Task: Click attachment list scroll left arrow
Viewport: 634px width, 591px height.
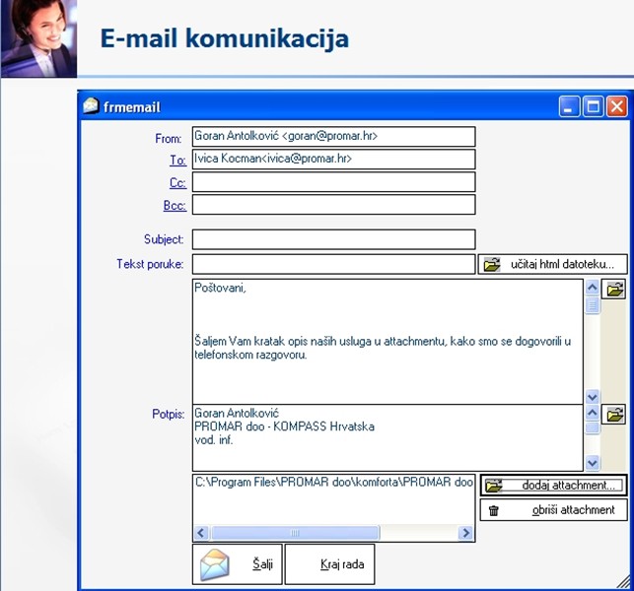Action: [x=201, y=533]
